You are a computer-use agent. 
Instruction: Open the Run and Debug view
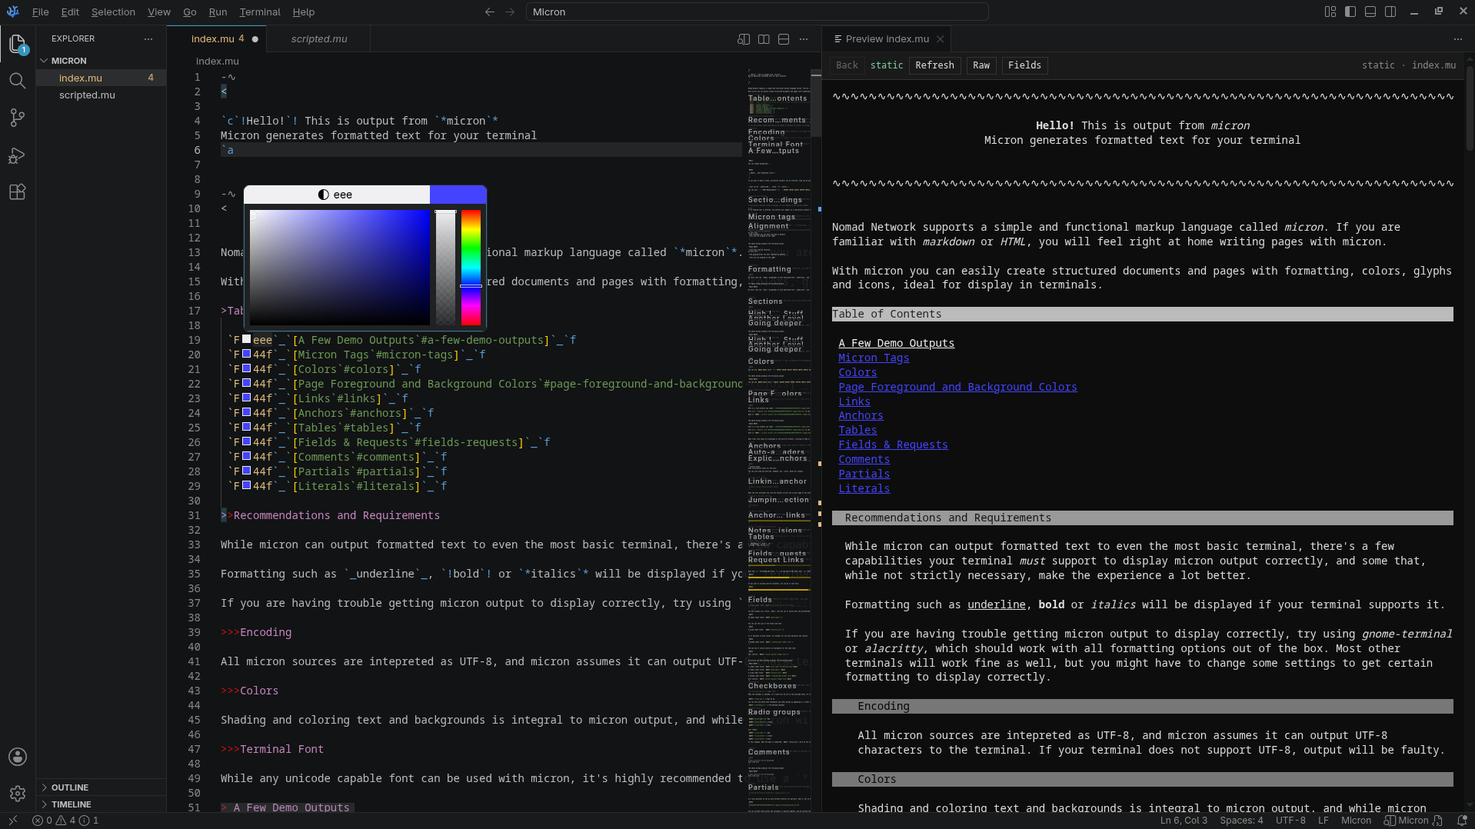[x=17, y=155]
